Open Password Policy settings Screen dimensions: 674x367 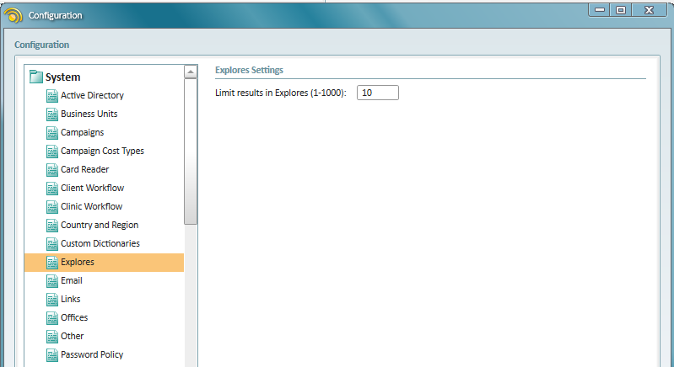[92, 354]
